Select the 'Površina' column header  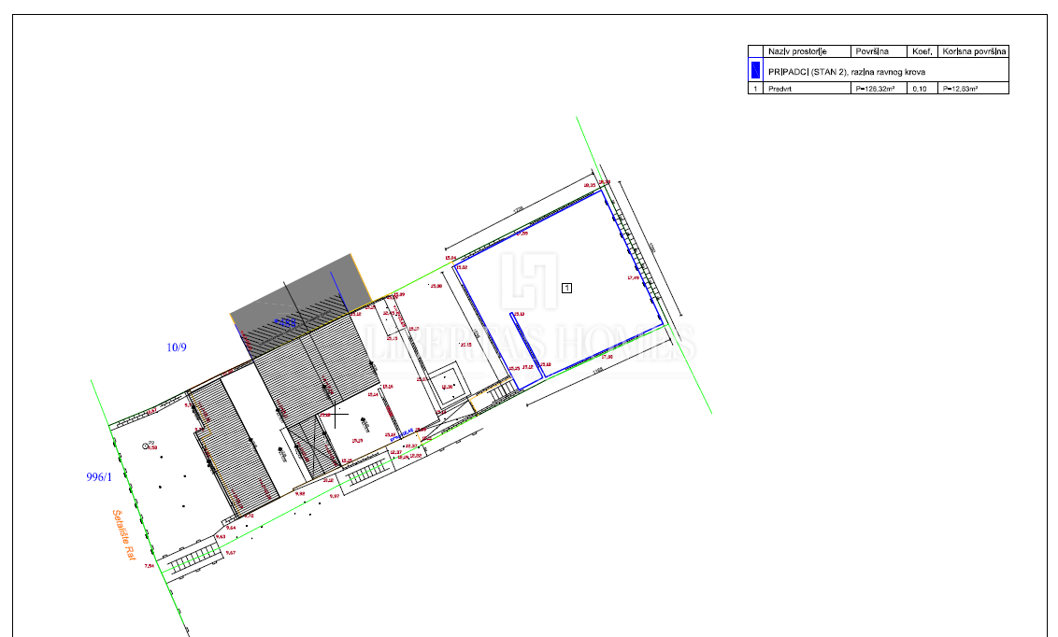[x=872, y=51]
